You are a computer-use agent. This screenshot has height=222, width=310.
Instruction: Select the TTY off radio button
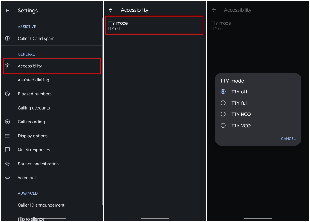tap(223, 92)
